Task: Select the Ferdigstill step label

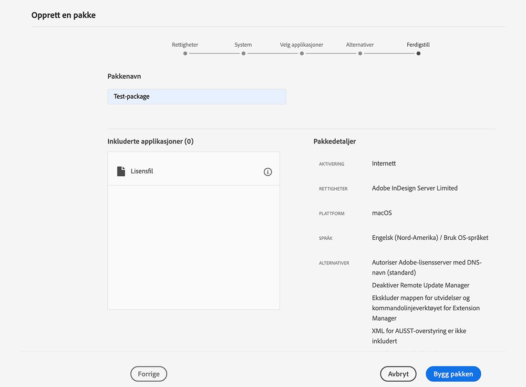Action: (418, 45)
